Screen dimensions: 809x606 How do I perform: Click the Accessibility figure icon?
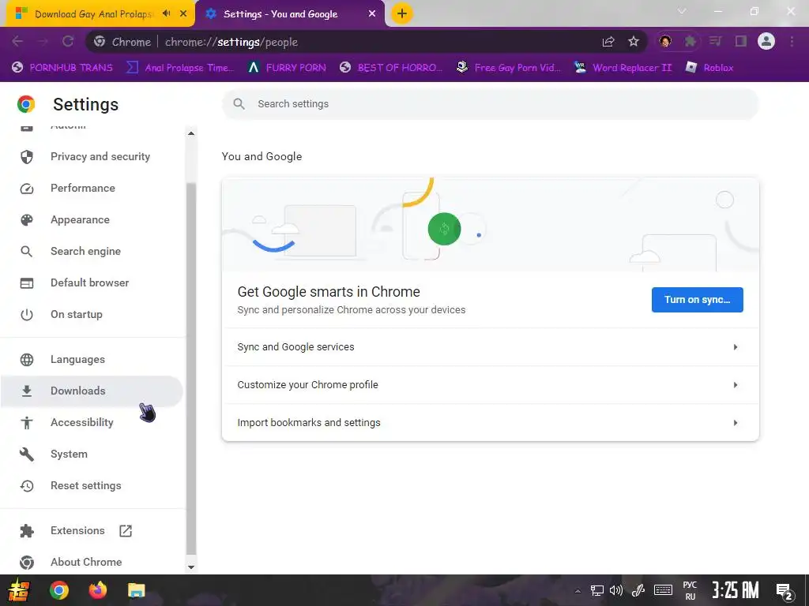coord(27,423)
